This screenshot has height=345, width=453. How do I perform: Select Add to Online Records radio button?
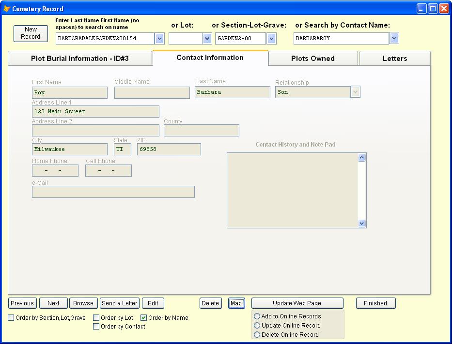(257, 316)
